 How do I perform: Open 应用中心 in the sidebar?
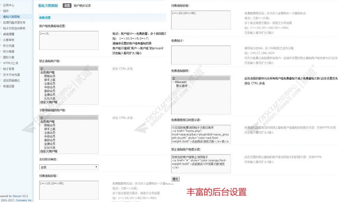[x=9, y=5]
